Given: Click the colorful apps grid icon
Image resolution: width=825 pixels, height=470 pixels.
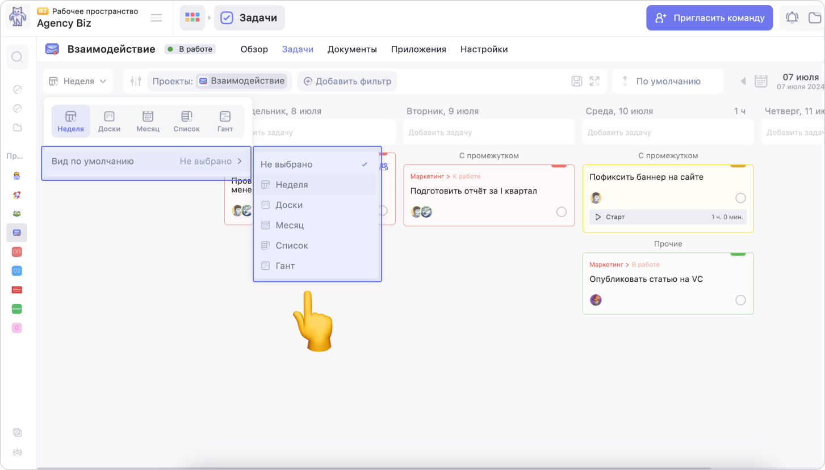Looking at the screenshot, I should 192,18.
